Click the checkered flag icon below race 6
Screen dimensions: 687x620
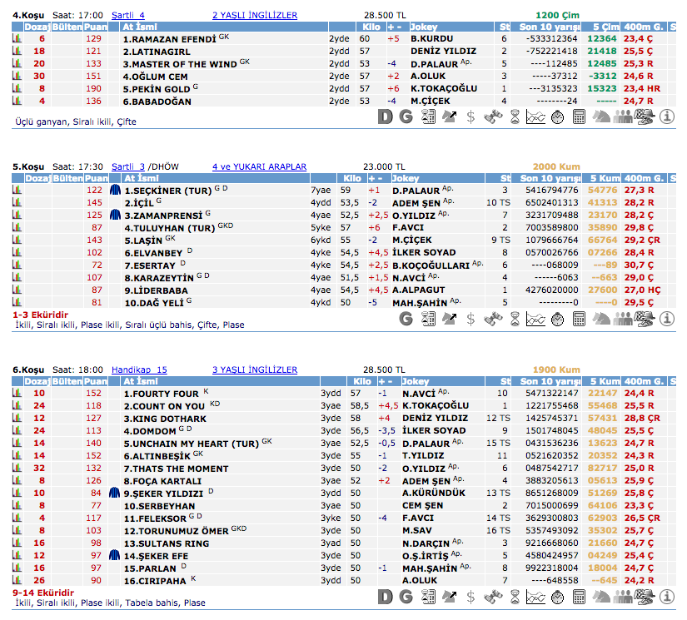tap(644, 598)
